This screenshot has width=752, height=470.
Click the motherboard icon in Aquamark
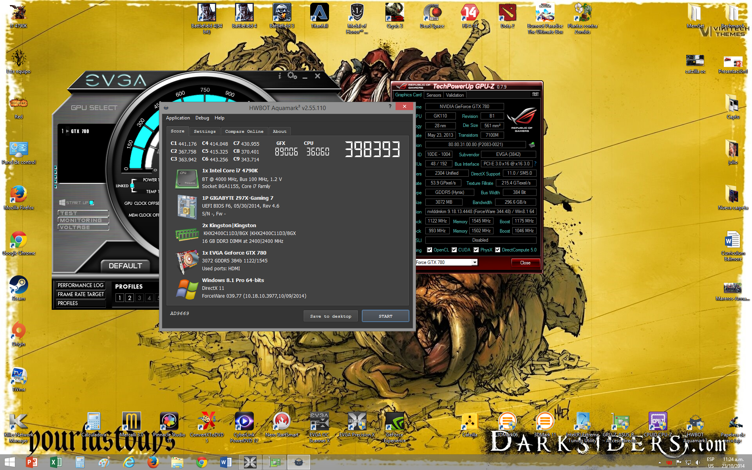coord(187,206)
